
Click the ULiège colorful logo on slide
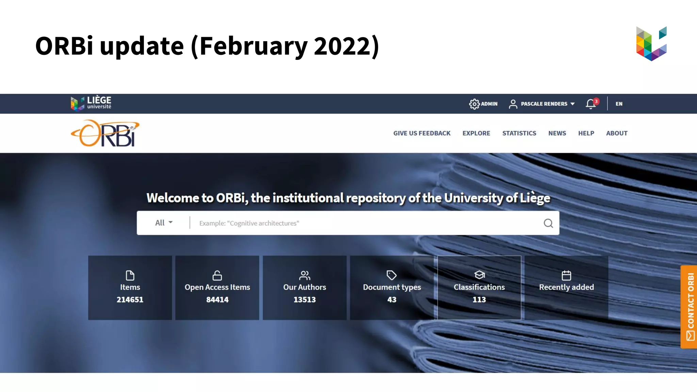[x=651, y=44]
